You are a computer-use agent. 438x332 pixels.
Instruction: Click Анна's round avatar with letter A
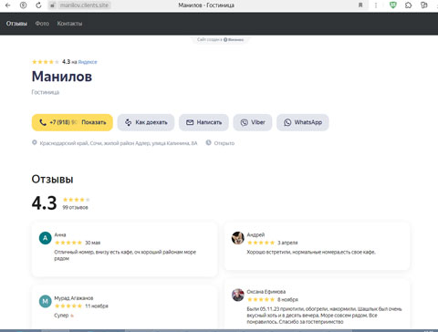point(46,238)
